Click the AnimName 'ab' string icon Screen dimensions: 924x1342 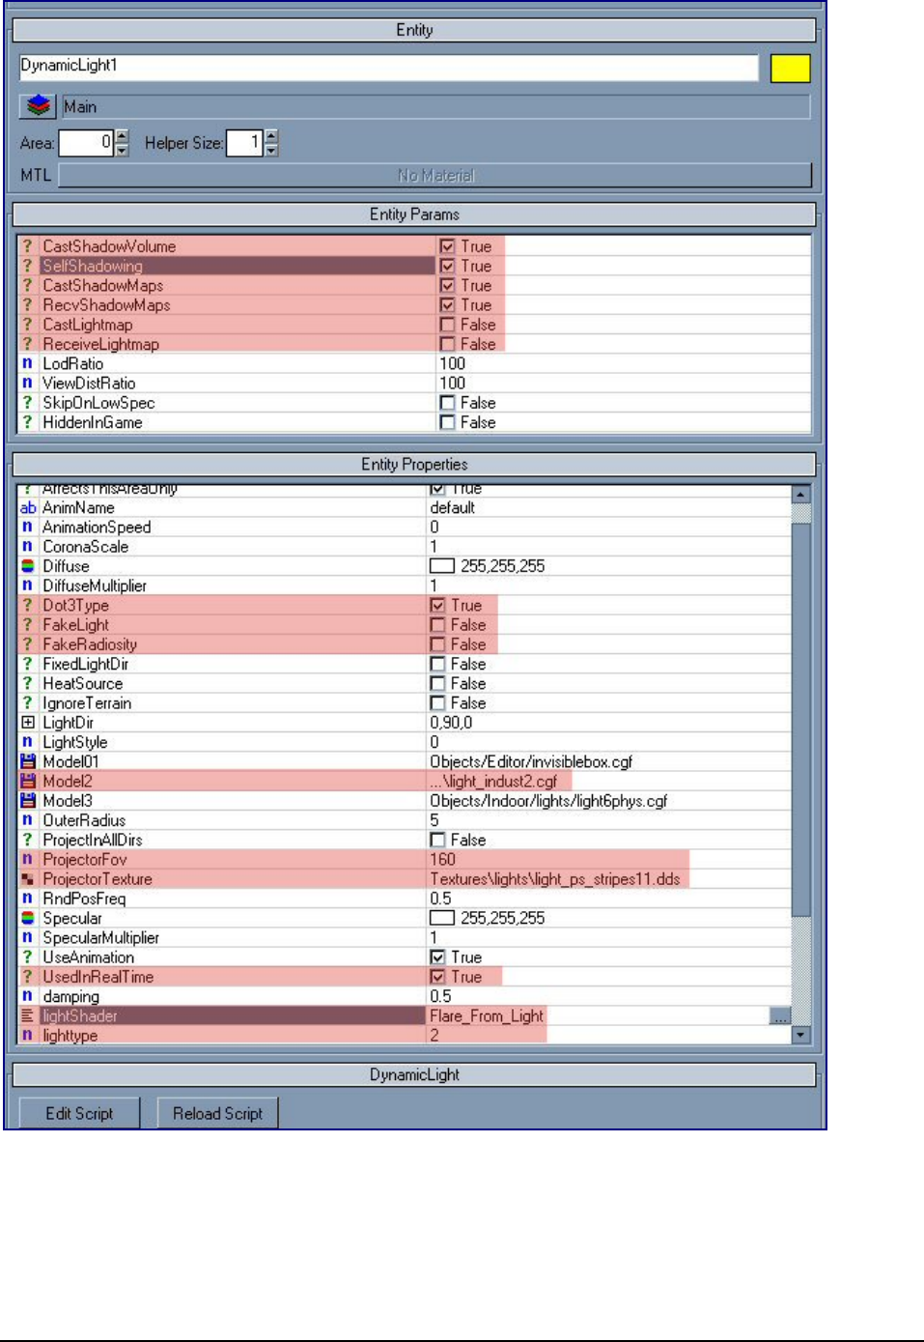(28, 508)
